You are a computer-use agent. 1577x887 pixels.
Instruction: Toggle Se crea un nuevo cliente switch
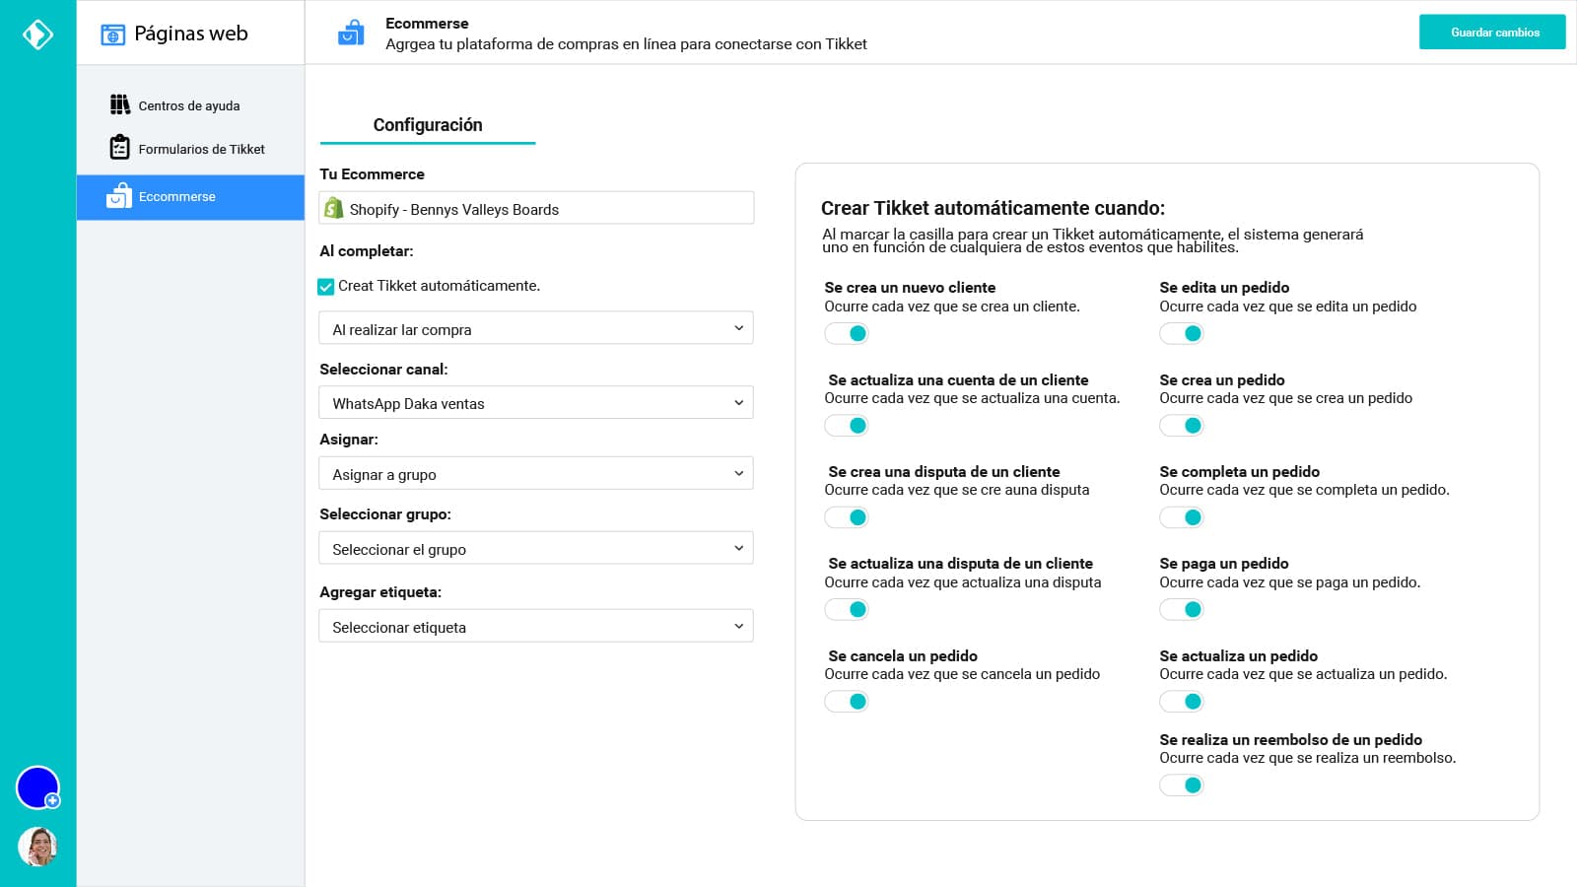click(847, 333)
